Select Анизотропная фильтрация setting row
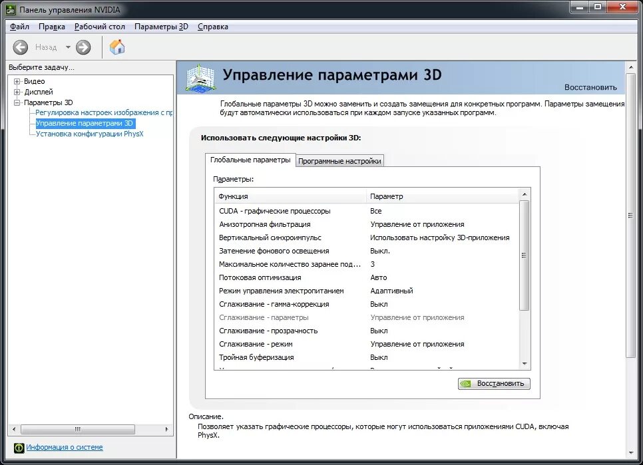Image resolution: width=643 pixels, height=465 pixels. coord(367,224)
